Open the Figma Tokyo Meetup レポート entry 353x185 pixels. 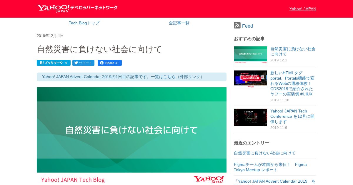pos(270,167)
